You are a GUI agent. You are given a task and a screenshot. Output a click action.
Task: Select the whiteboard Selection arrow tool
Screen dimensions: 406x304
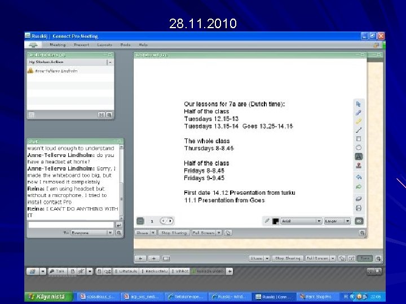pyautogui.click(x=359, y=104)
